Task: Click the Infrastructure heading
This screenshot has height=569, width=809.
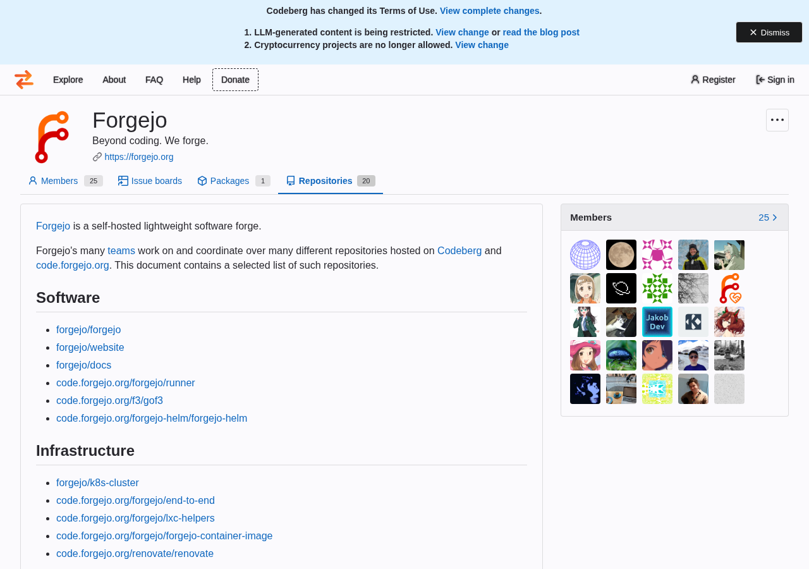Action: pyautogui.click(x=85, y=451)
